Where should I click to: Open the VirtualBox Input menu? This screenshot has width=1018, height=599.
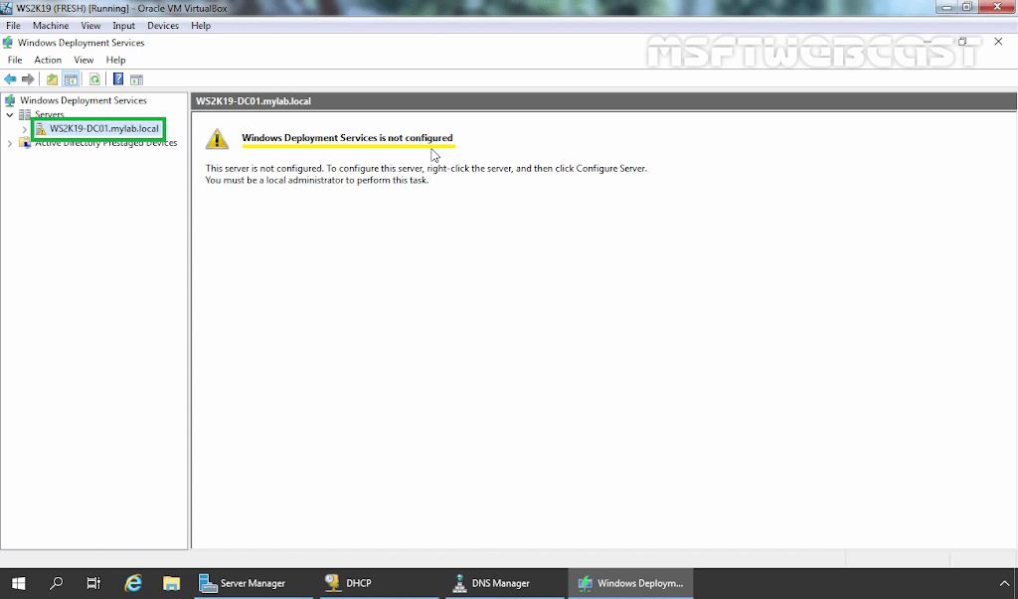pos(123,25)
